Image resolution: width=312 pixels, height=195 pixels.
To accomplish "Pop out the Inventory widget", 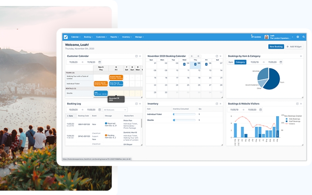I will point(217,104).
